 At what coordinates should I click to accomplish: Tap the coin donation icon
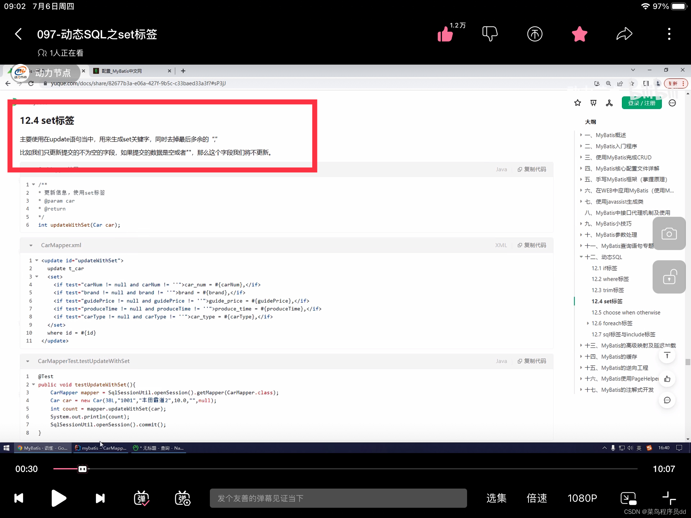[x=535, y=34]
